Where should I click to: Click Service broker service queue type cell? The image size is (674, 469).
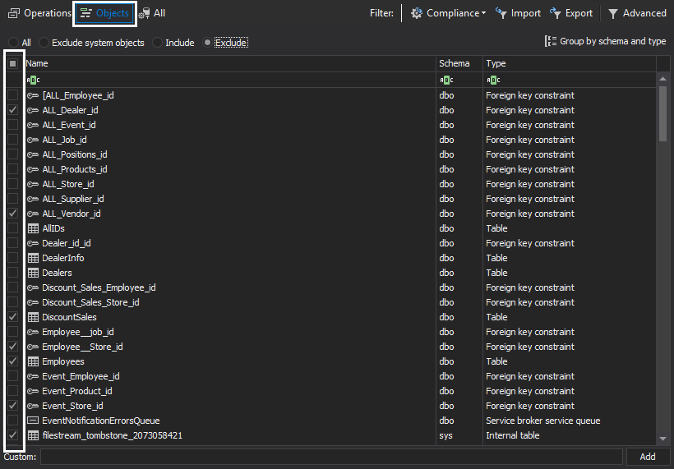point(542,421)
